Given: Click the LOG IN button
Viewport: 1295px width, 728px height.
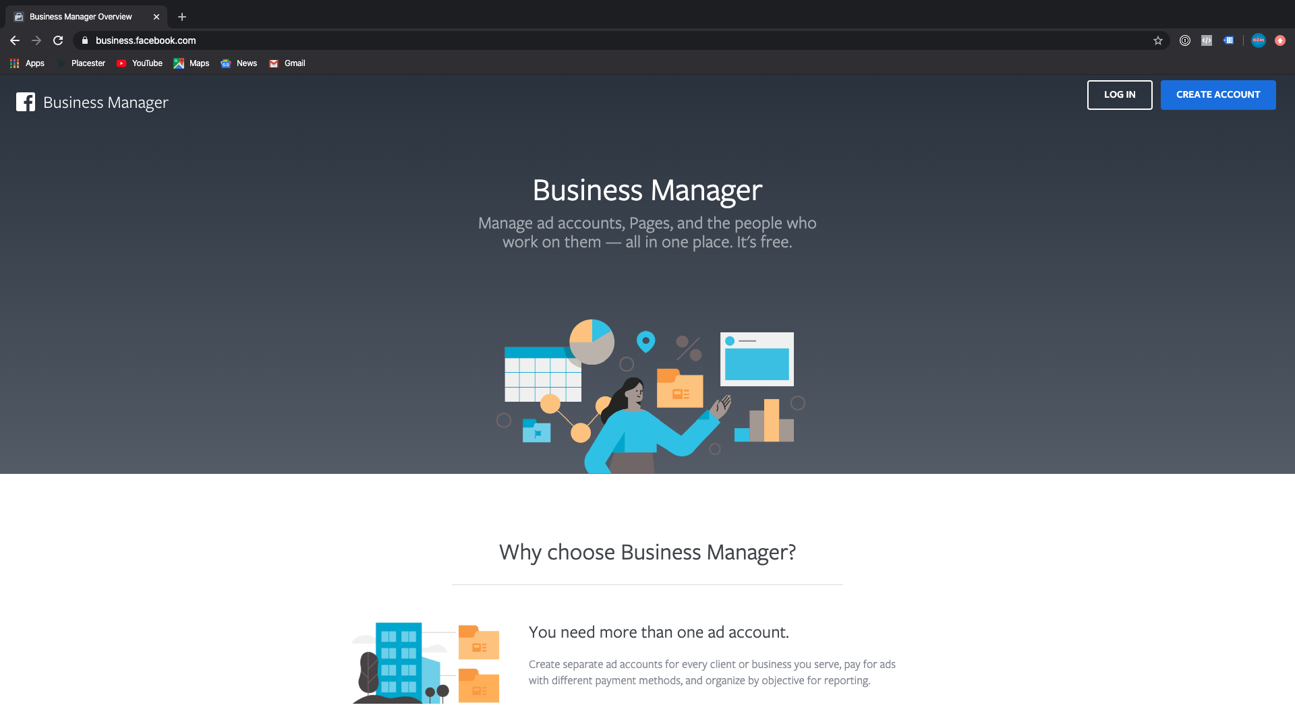Looking at the screenshot, I should point(1119,94).
